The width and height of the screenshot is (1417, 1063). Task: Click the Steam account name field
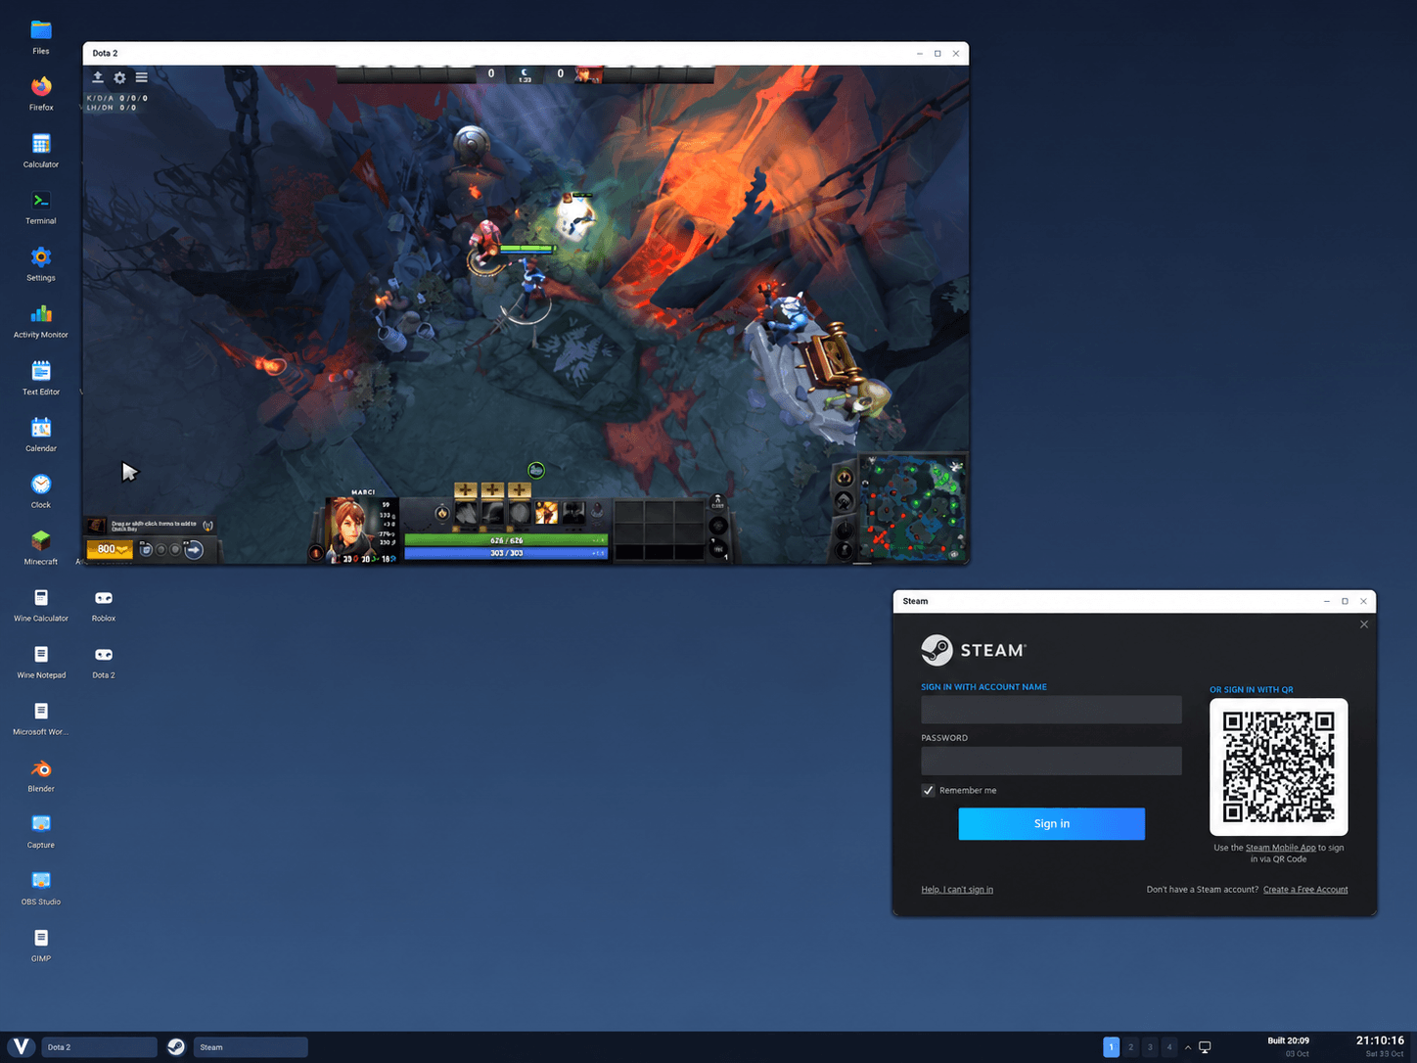(x=1051, y=710)
